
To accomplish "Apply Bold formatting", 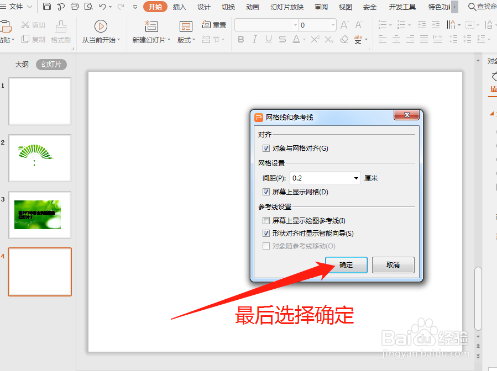I will [x=240, y=39].
